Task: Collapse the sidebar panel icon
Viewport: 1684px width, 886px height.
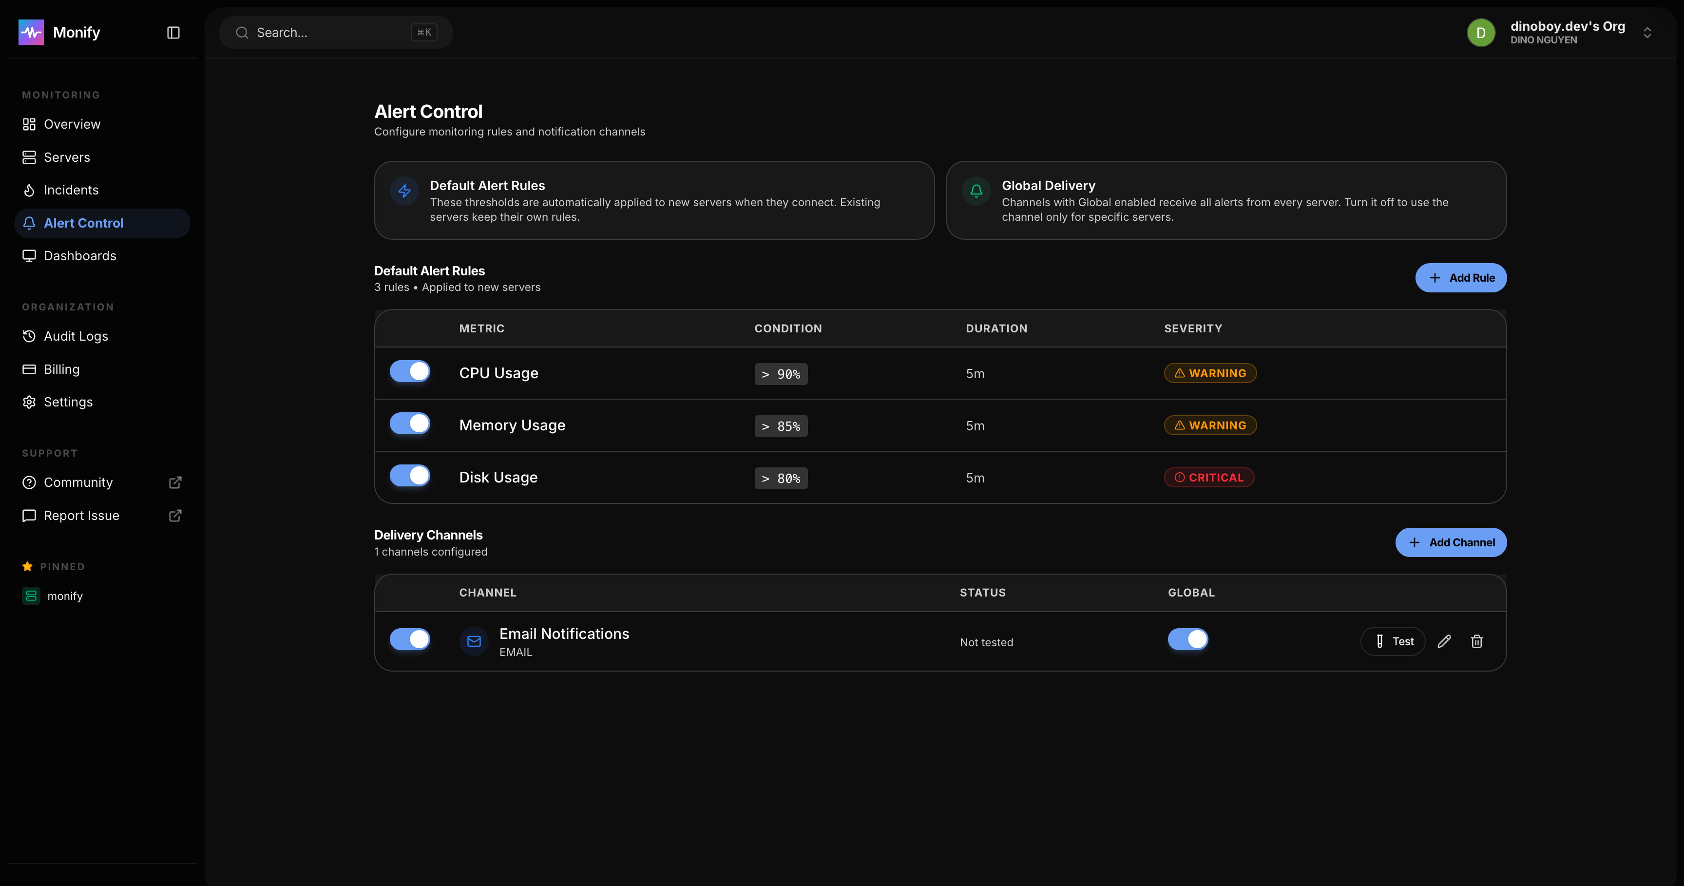Action: coord(173,33)
